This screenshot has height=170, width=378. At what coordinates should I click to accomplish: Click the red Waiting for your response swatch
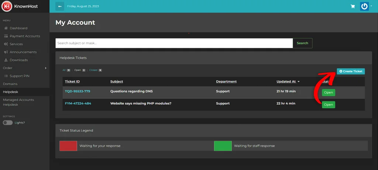[x=68, y=146]
